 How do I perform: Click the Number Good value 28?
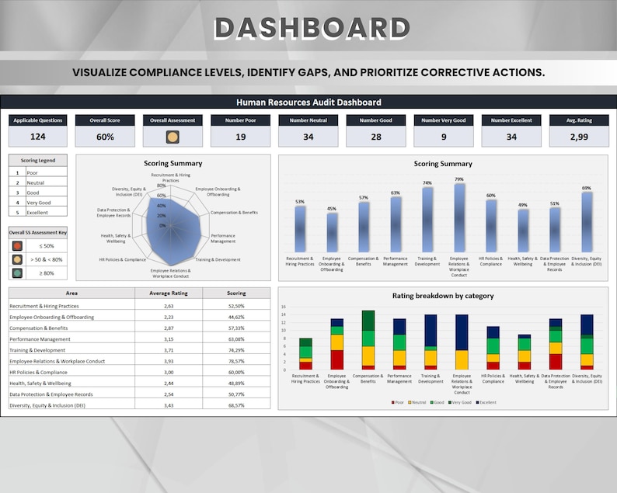point(376,137)
